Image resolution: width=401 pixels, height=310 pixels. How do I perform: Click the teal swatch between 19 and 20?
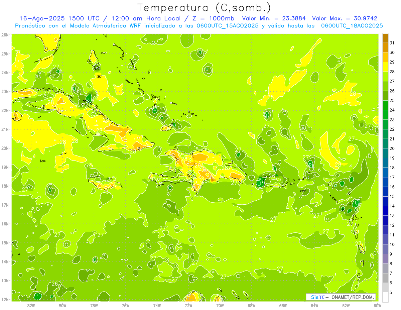pos(385,153)
